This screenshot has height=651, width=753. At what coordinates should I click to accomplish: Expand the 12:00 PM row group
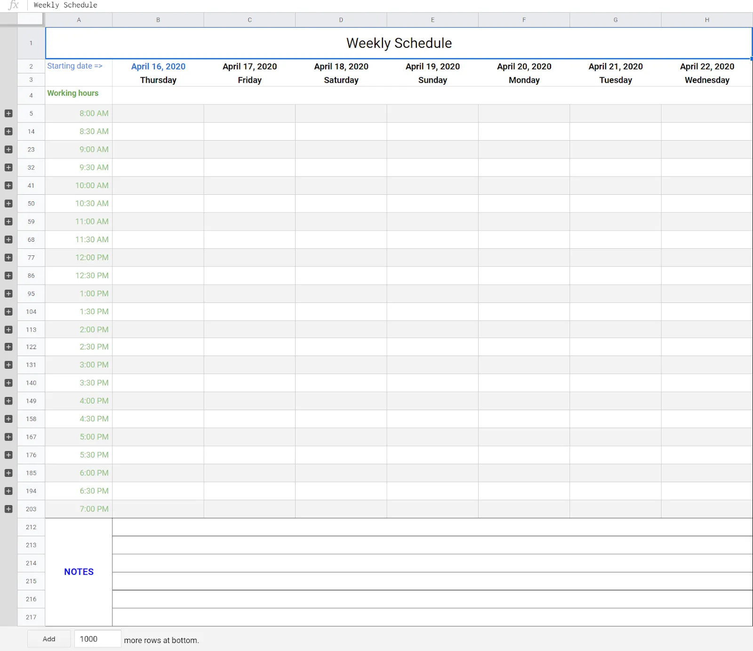pyautogui.click(x=8, y=257)
